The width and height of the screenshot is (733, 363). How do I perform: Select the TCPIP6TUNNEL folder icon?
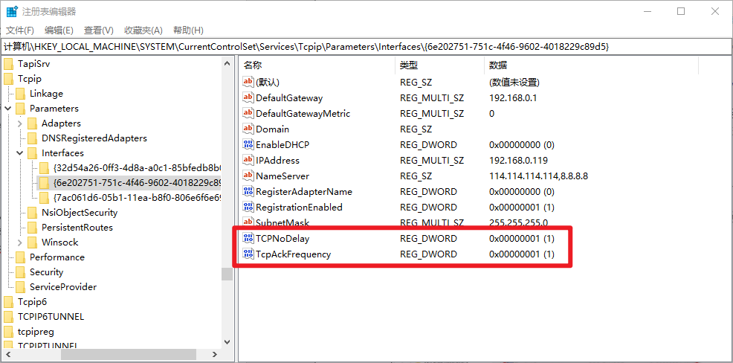tap(8, 317)
